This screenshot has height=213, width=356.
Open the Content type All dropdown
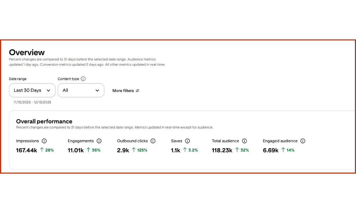[81, 90]
